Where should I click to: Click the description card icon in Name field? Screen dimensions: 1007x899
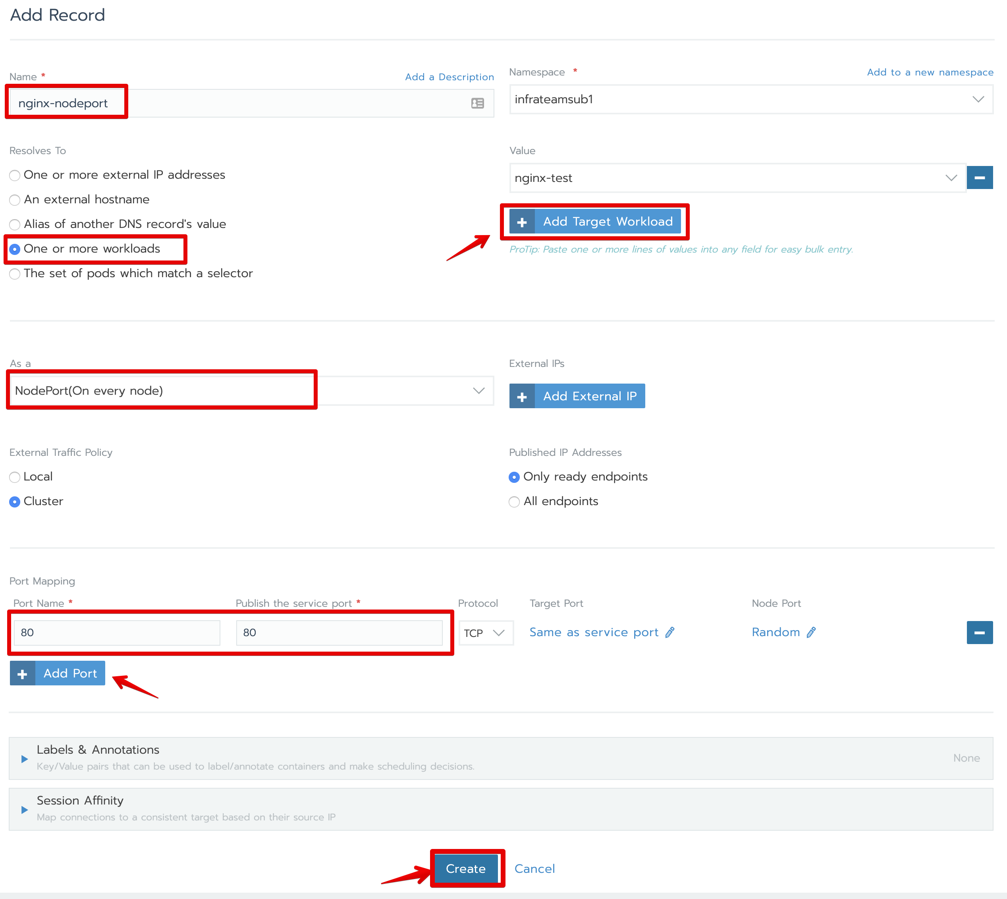477,103
